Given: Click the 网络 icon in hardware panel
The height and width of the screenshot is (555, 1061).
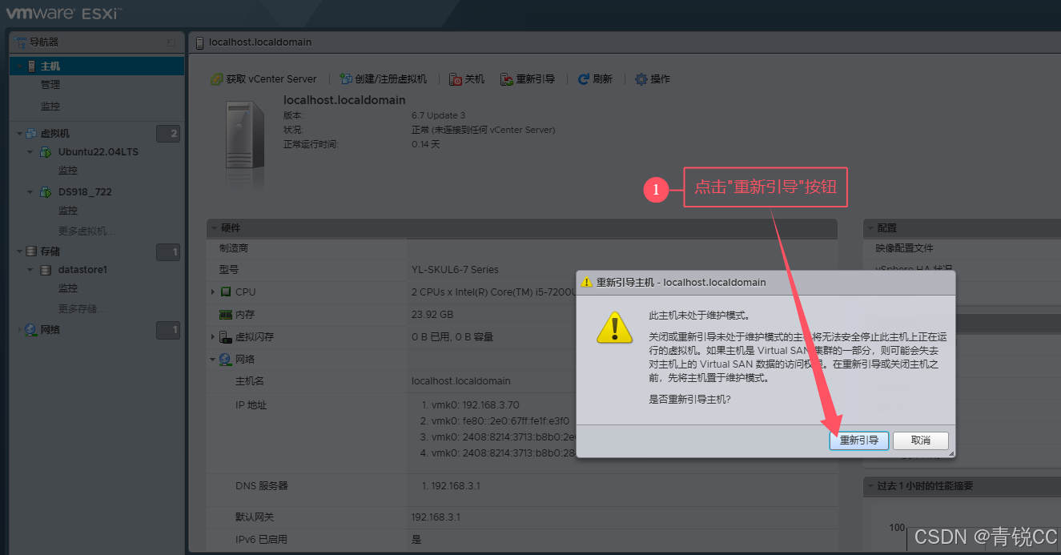Looking at the screenshot, I should click(226, 360).
